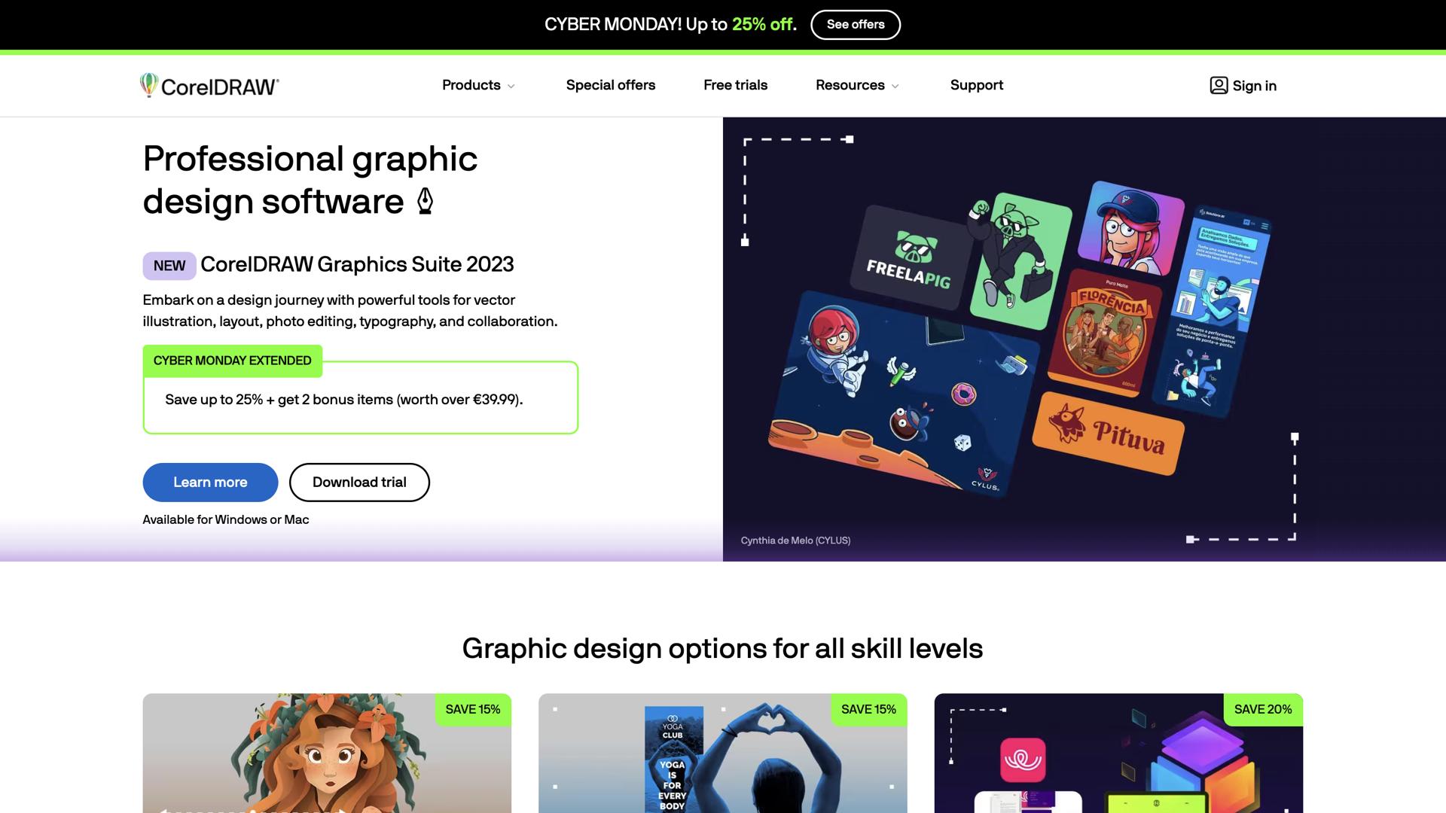This screenshot has width=1446, height=813.
Task: Open the Yoga Club product card
Action: pos(721,753)
